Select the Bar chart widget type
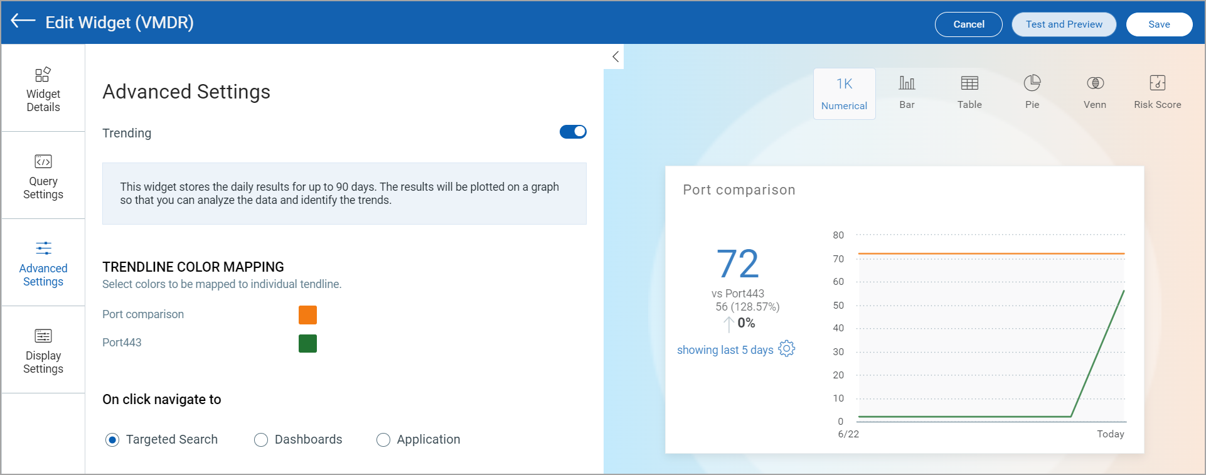The height and width of the screenshot is (475, 1206). pyautogui.click(x=907, y=92)
